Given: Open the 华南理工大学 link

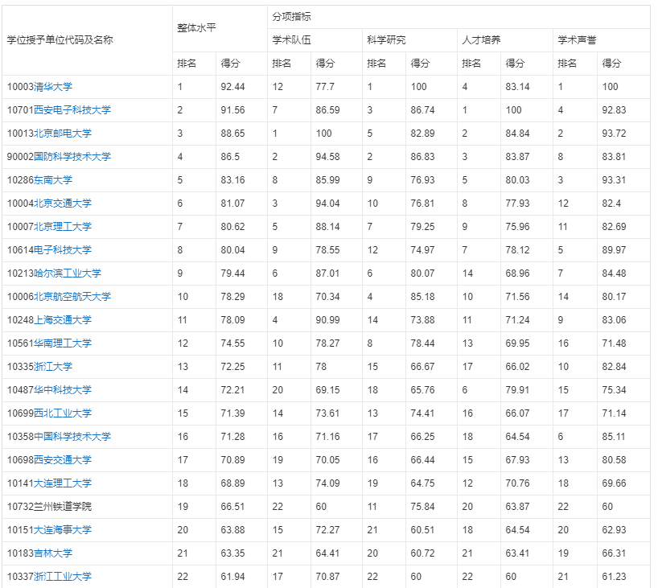Looking at the screenshot, I should [x=63, y=343].
